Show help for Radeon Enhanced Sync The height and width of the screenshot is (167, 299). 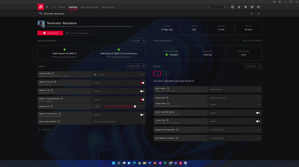60,114
